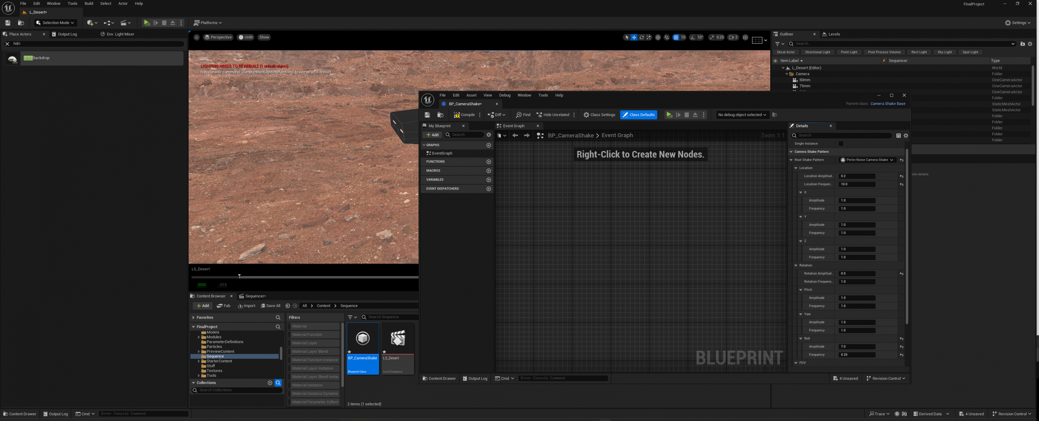This screenshot has width=1039, height=421.
Task: Open the viewport hamburger options menu
Action: coord(196,37)
